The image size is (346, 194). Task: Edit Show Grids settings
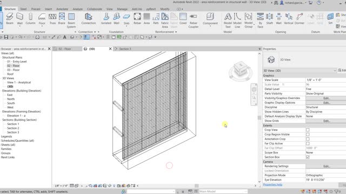pyautogui.click(x=326, y=121)
